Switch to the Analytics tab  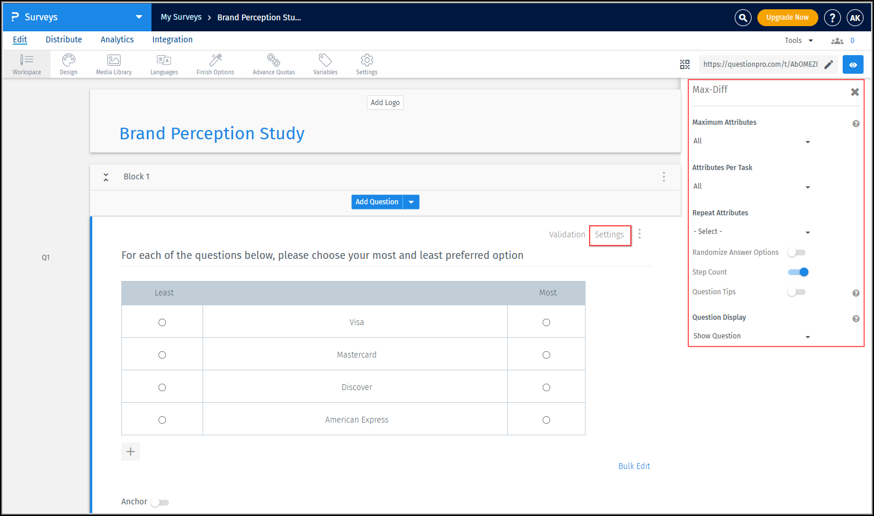[x=117, y=39]
